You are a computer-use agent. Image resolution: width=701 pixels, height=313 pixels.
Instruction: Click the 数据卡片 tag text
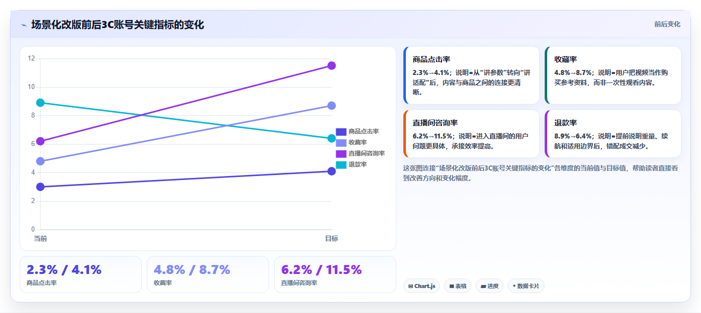tap(528, 286)
